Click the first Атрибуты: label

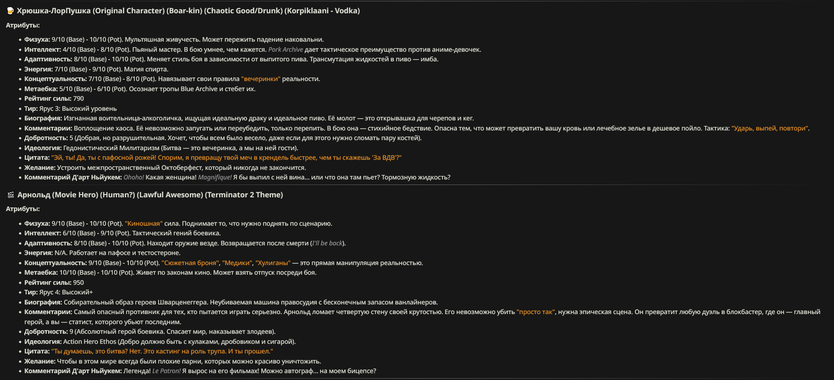(23, 25)
